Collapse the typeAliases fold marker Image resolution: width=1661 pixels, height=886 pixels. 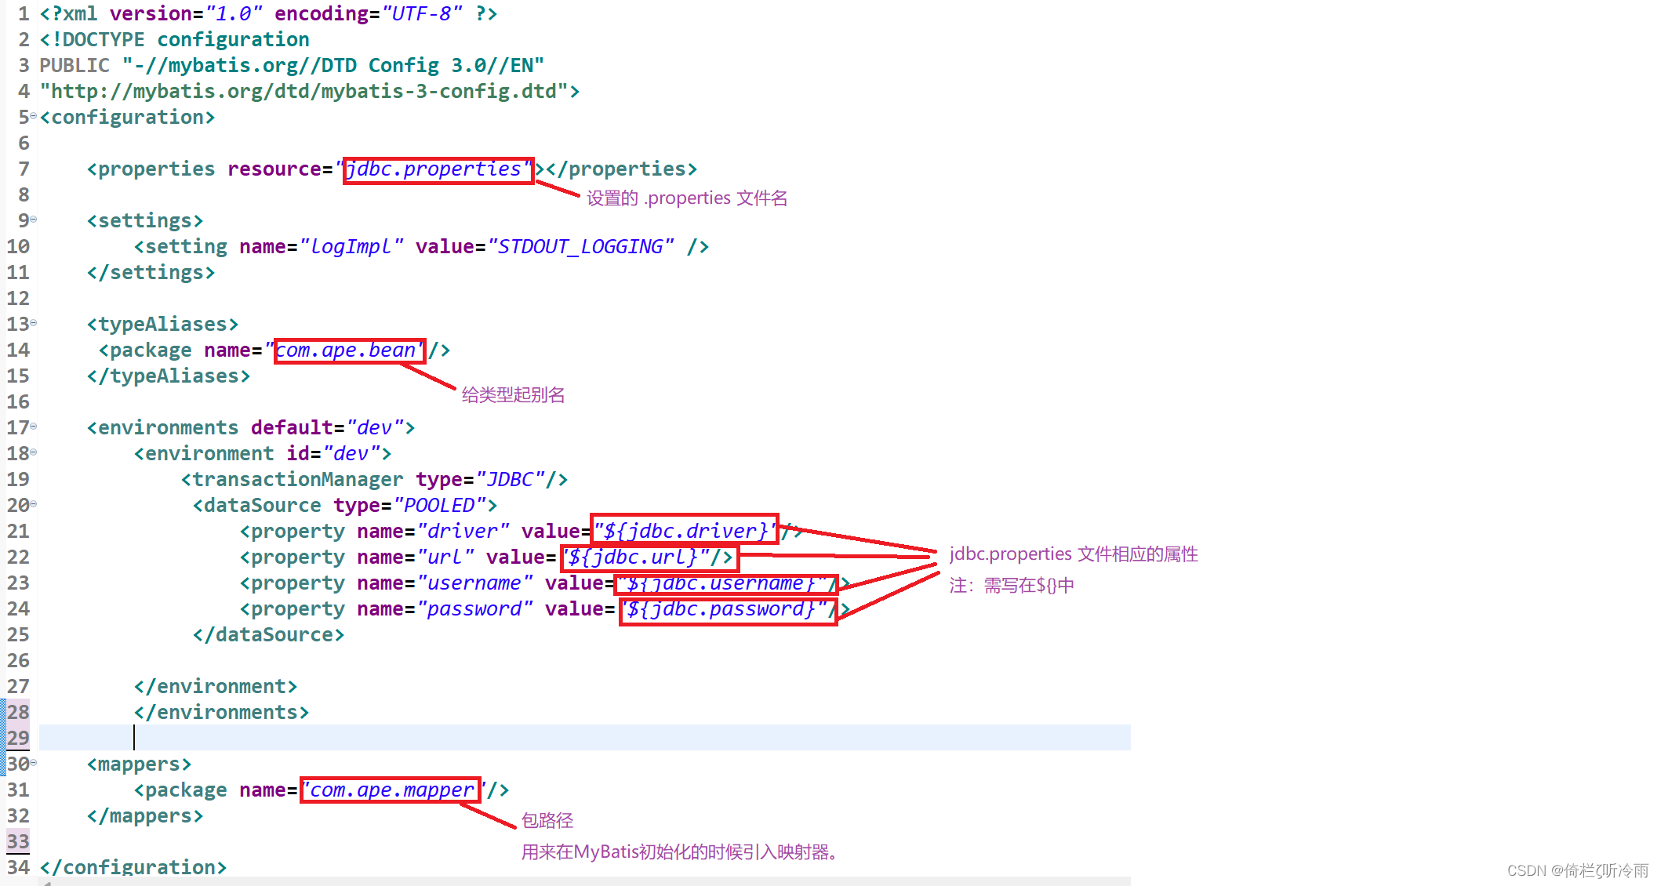pos(34,323)
